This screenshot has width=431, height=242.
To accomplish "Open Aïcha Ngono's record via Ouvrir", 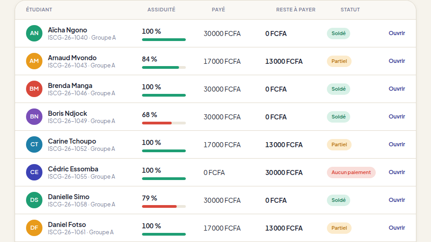I will [x=397, y=33].
